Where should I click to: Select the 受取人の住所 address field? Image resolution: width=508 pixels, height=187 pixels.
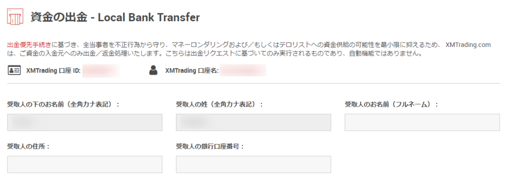coord(84,164)
